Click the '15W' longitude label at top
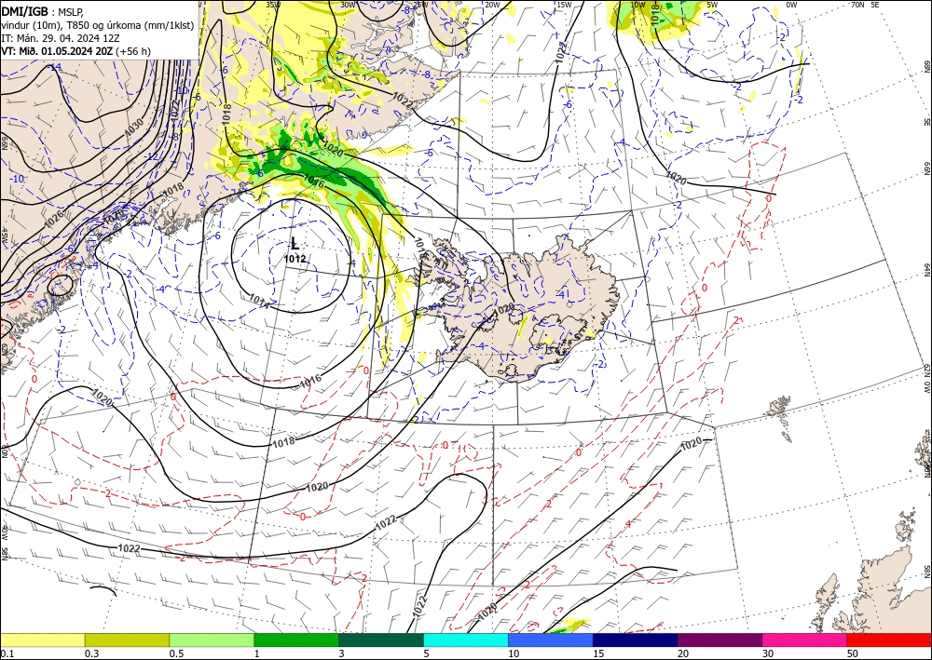932x660 pixels. click(x=564, y=5)
